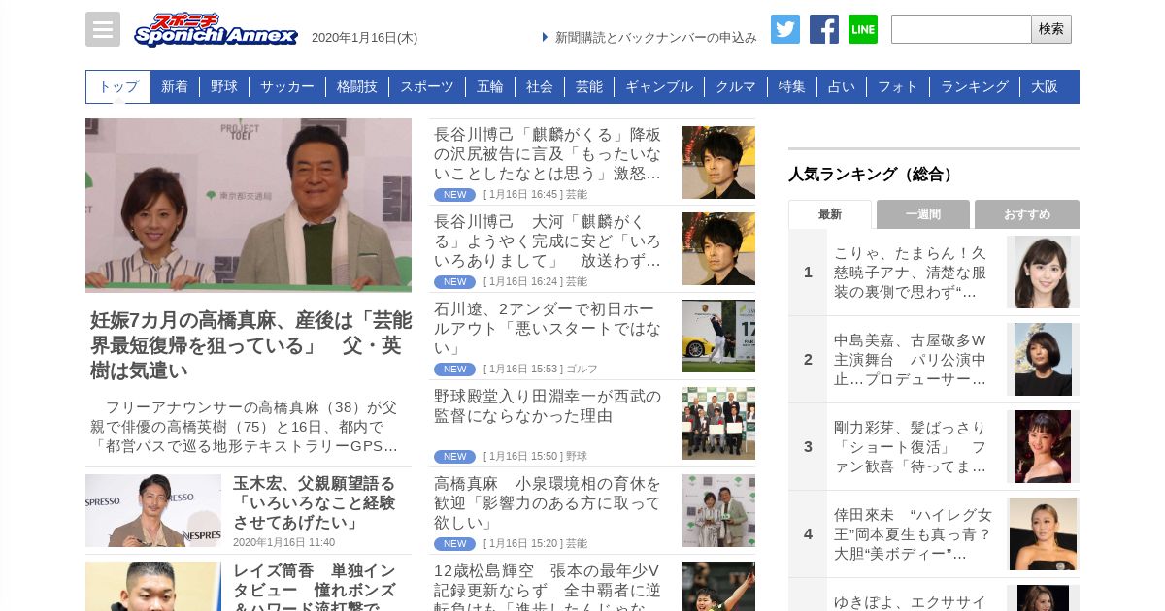Screen dimensions: 1165x611
Task: Click NEW badge on 16:45 長谷川博己 article
Action: click(x=454, y=195)
